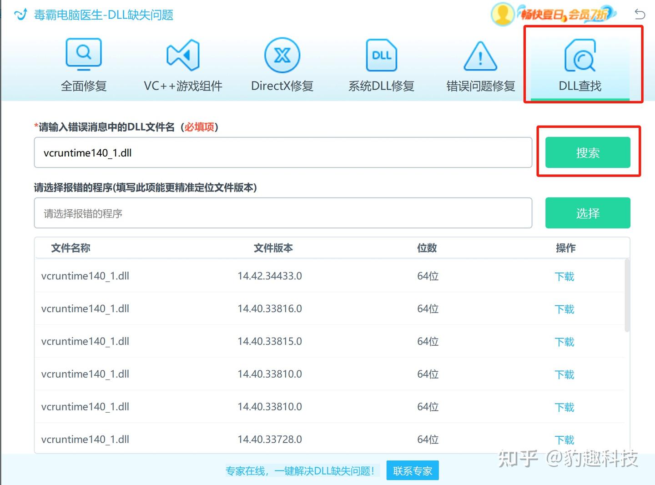This screenshot has width=655, height=485.
Task: Select version text 14.42.34433.0
Action: coord(270,276)
